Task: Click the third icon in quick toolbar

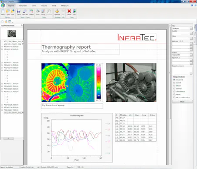Action: (10, 21)
